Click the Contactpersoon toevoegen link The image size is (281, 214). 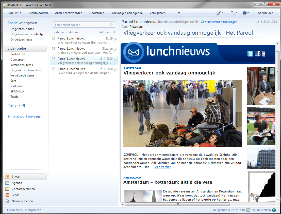[219, 22]
